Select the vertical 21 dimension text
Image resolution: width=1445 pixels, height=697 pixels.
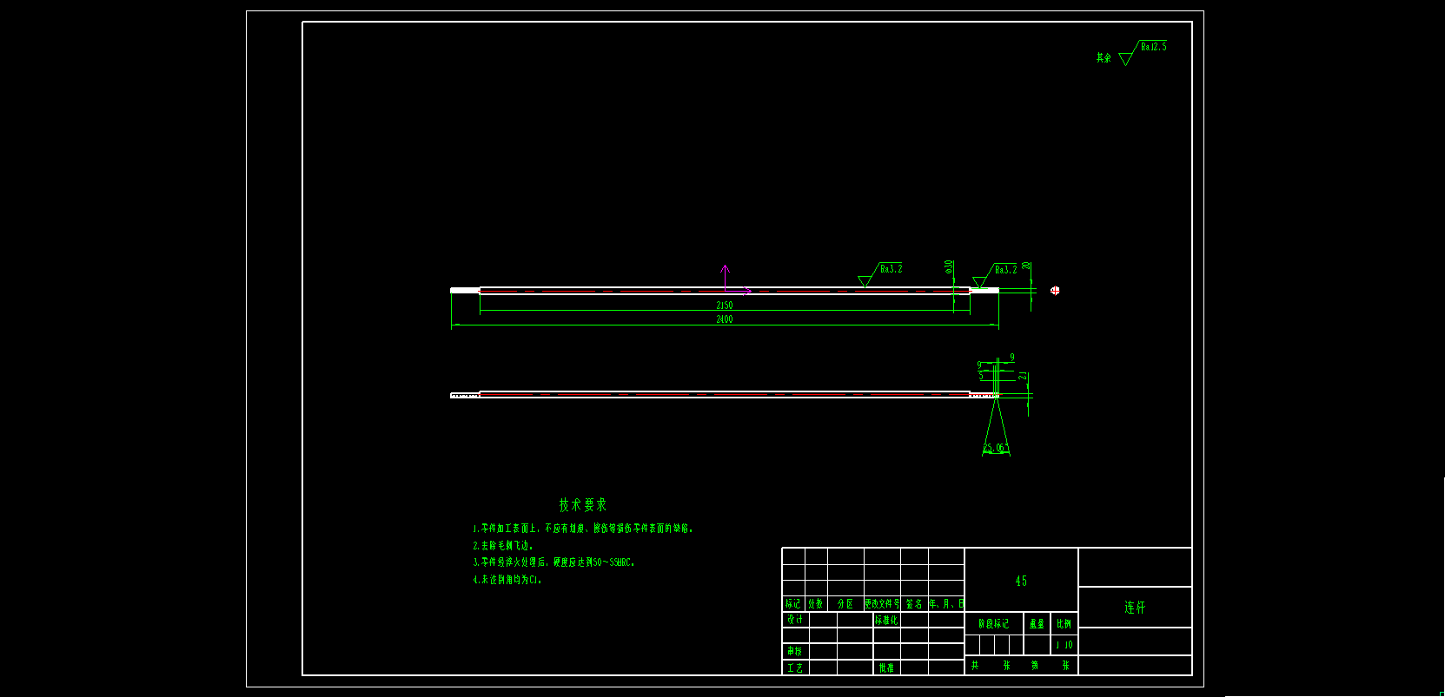(x=1024, y=378)
